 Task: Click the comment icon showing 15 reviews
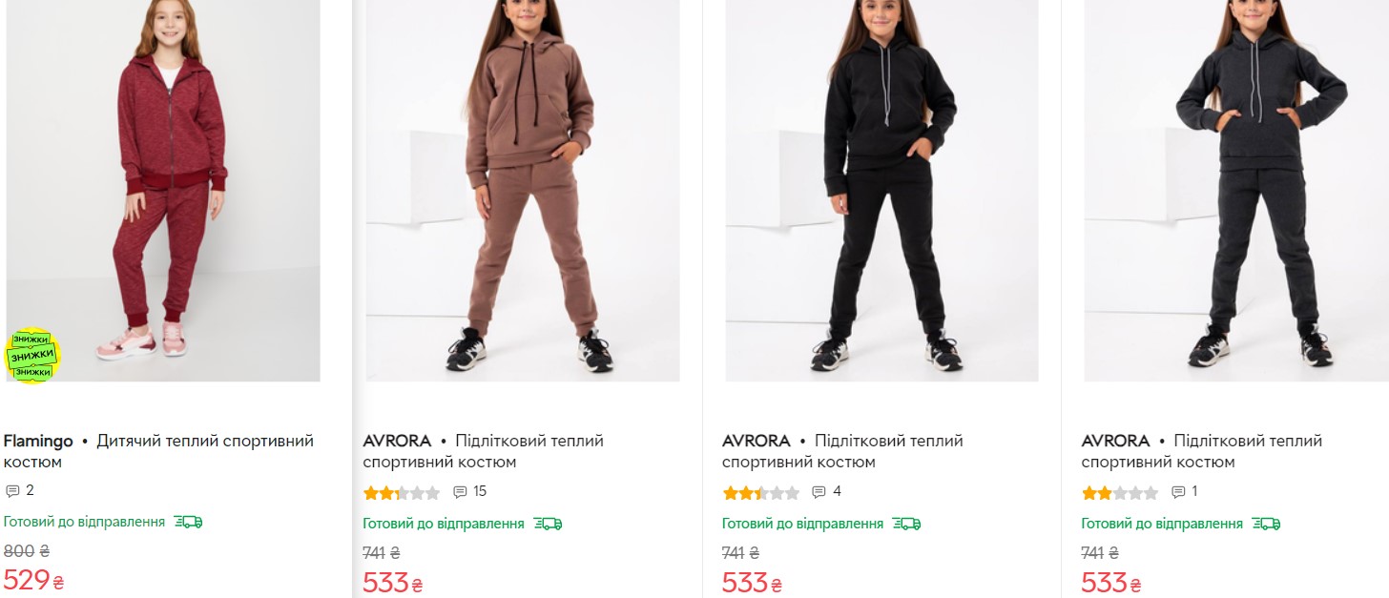460,492
